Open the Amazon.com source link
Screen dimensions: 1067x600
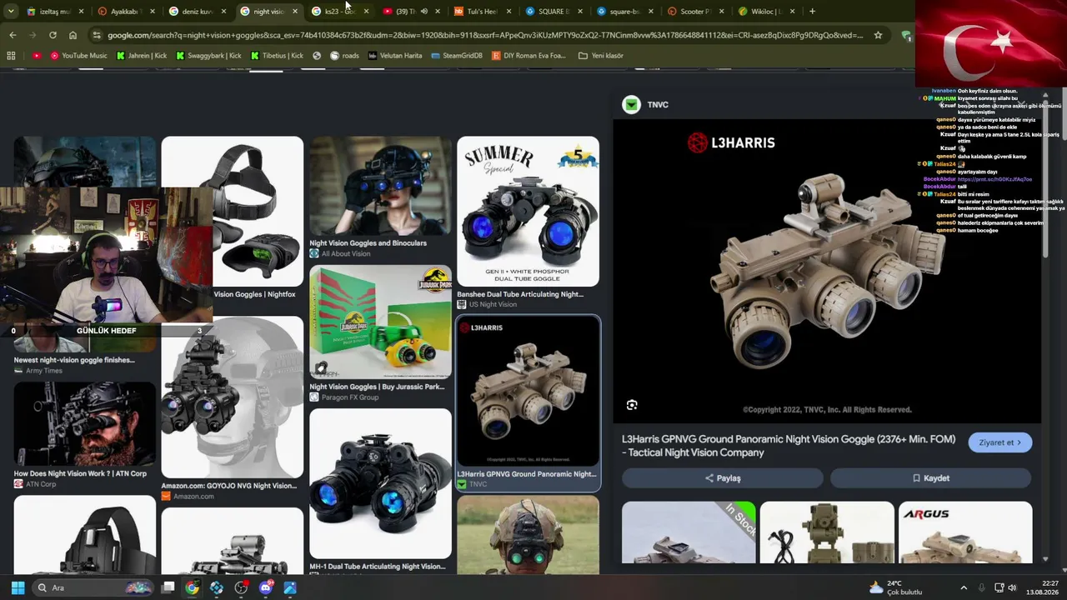(x=188, y=497)
